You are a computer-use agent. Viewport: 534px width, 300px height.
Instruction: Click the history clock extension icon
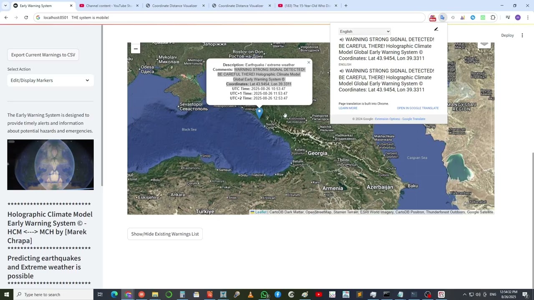[453, 17]
